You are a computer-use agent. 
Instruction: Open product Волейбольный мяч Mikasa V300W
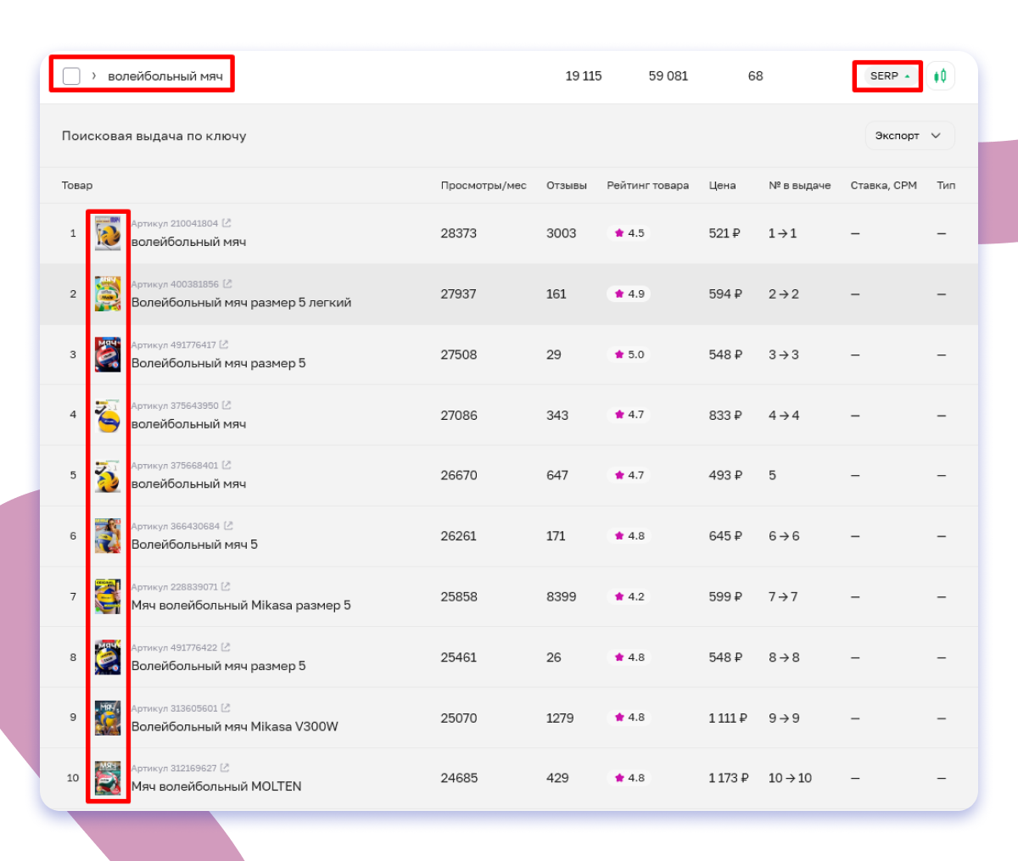pos(234,727)
